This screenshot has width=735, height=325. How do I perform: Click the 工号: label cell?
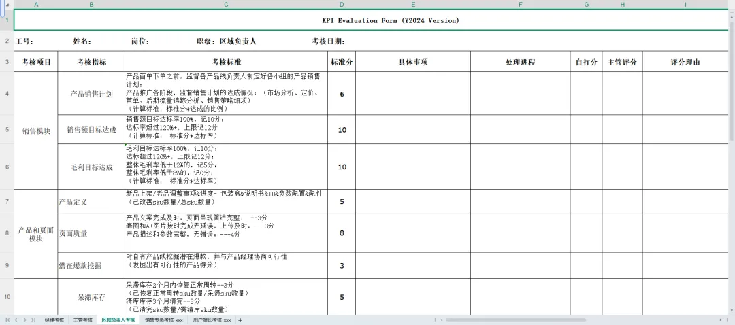(x=25, y=41)
